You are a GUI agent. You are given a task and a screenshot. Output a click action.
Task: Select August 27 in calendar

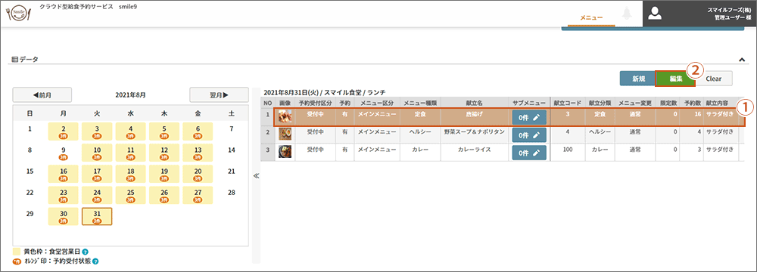click(198, 195)
